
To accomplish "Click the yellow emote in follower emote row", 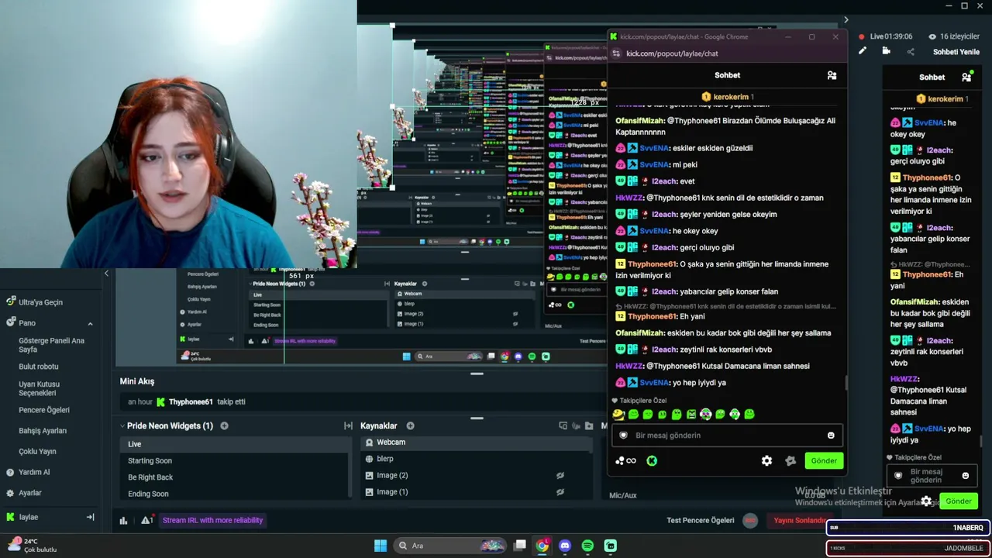I will (x=618, y=415).
